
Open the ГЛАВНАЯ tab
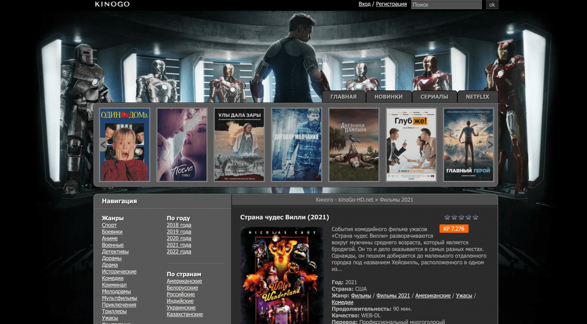(344, 97)
